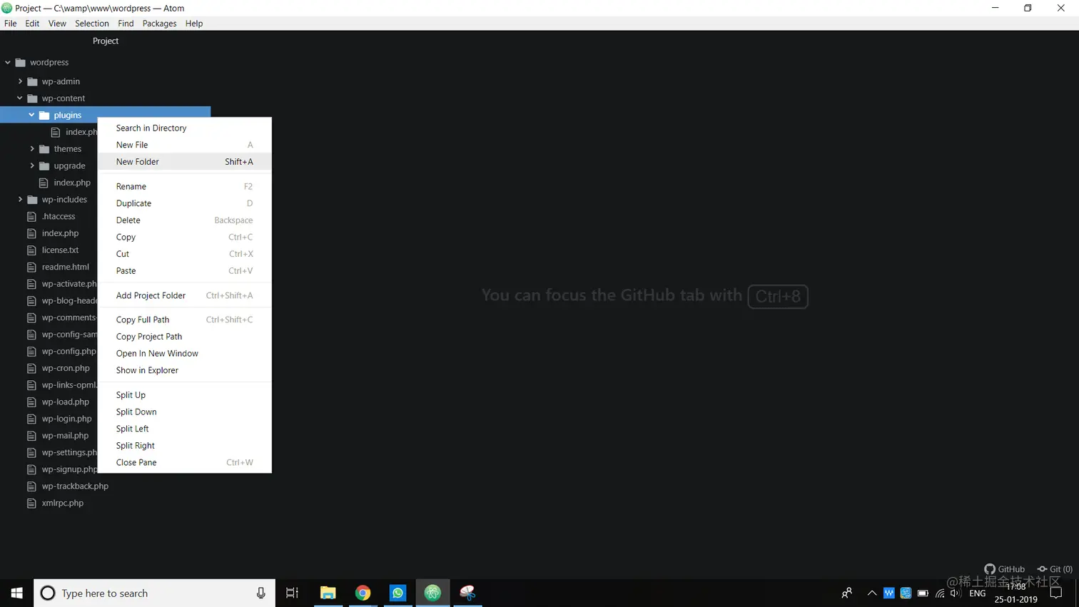The height and width of the screenshot is (607, 1079).
Task: Choose New File from context menu
Action: pos(184,145)
